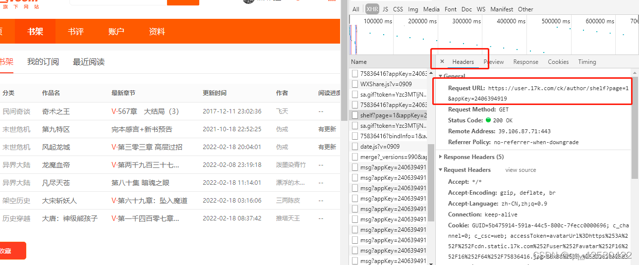Open the 资料 navigation menu item
Image resolution: width=639 pixels, height=265 pixels.
(x=157, y=31)
